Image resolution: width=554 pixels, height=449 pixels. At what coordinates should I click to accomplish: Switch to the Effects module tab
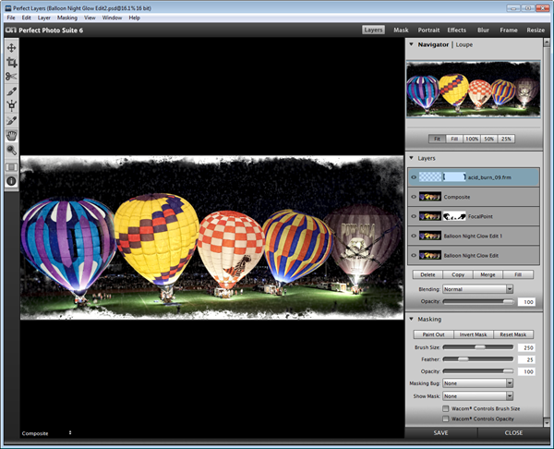tap(456, 30)
